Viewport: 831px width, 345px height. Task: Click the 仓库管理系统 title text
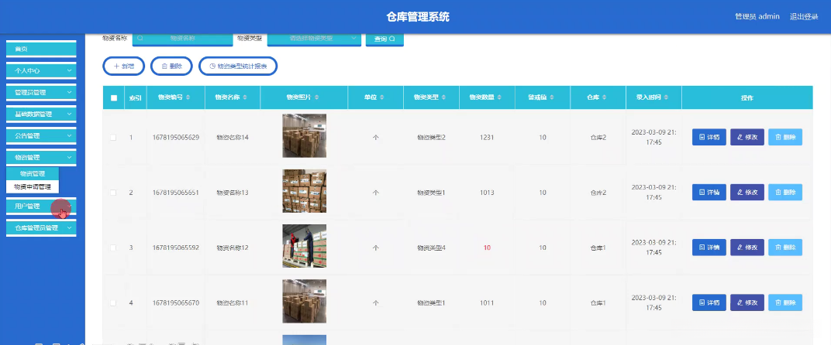tap(418, 17)
